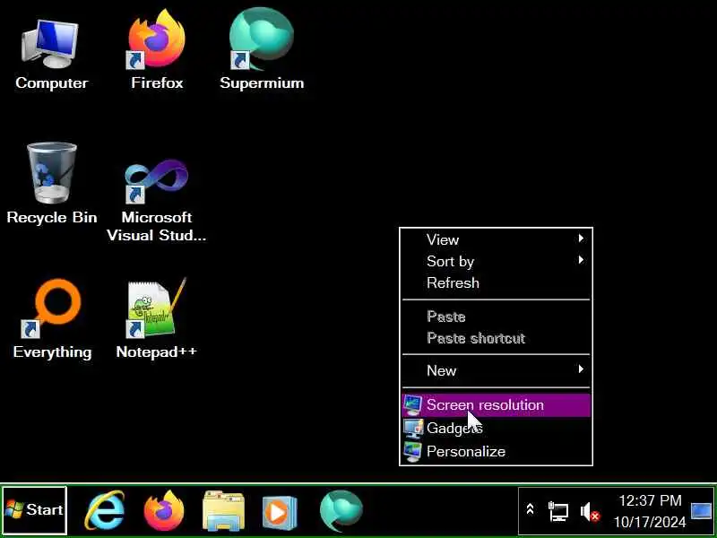Click the Show desktop button
Viewport: 717px width, 538px height.
tap(702, 510)
